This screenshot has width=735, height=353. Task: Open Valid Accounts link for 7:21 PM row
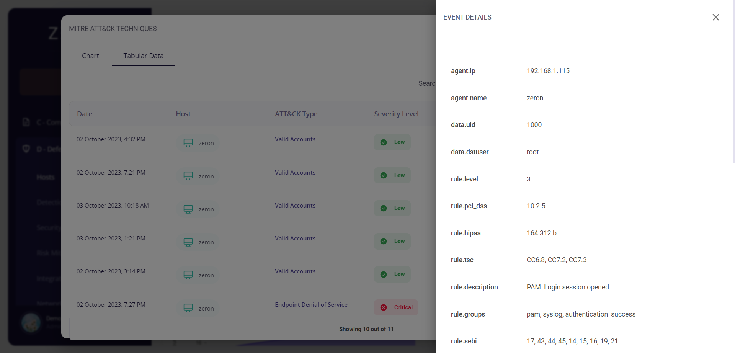pyautogui.click(x=295, y=173)
